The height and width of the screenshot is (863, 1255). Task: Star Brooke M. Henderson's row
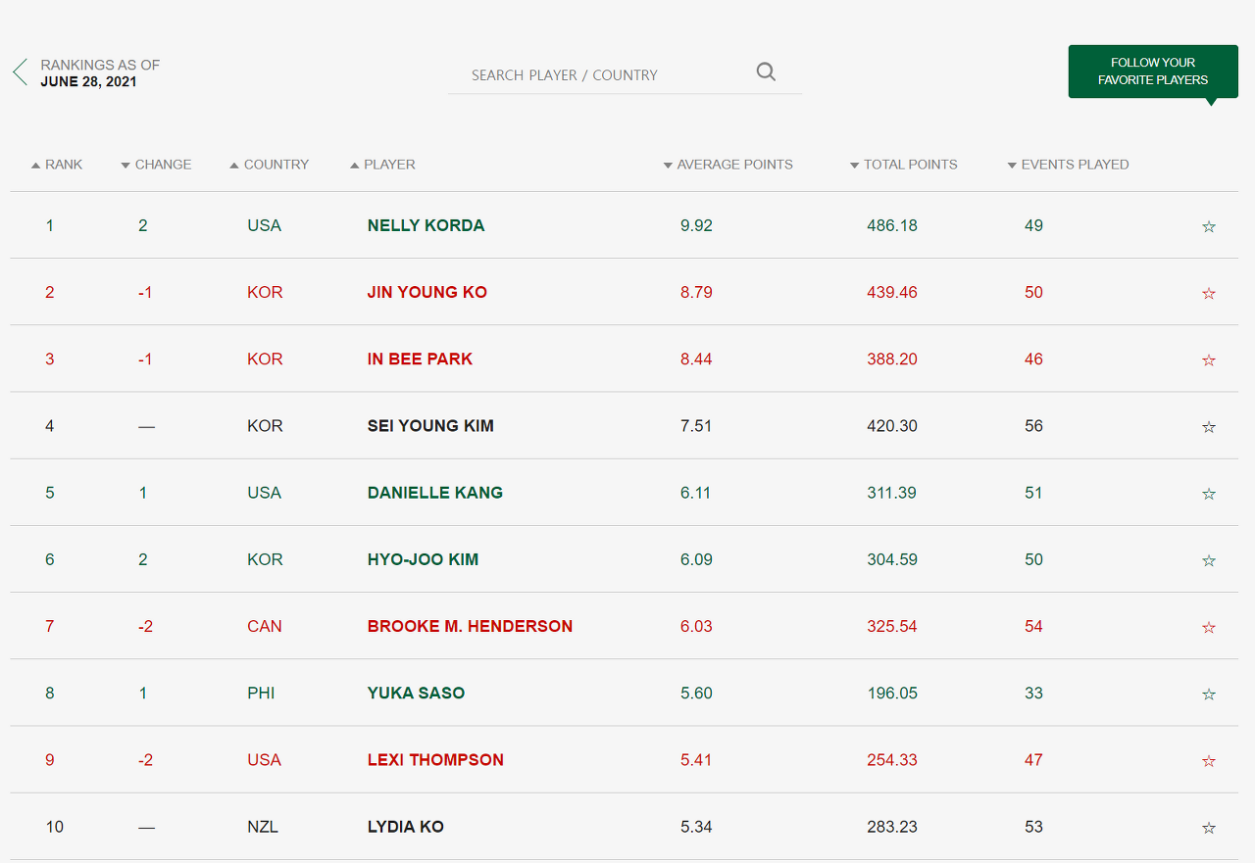click(x=1208, y=627)
